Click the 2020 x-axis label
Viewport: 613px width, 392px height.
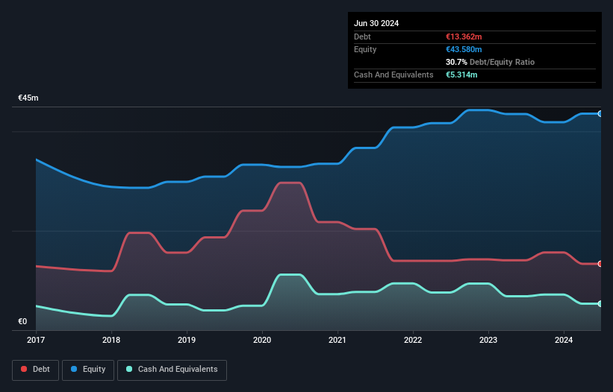pyautogui.click(x=262, y=340)
